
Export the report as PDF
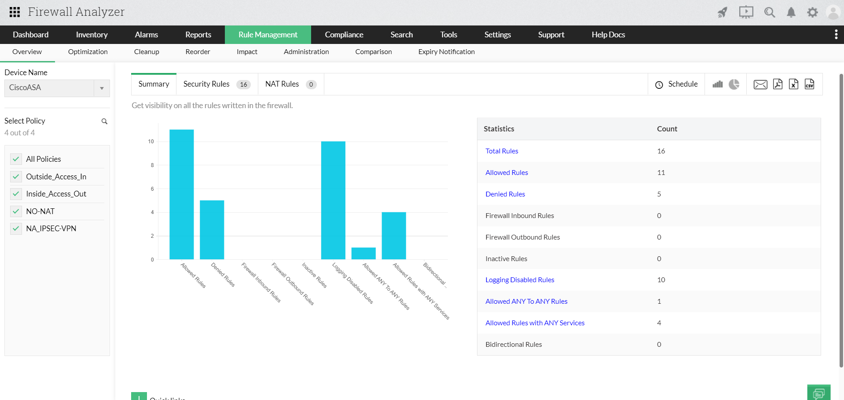(x=777, y=84)
